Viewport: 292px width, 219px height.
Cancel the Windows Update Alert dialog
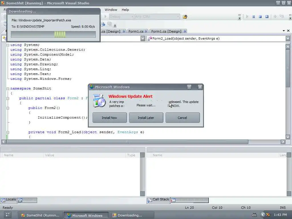pos(182,117)
